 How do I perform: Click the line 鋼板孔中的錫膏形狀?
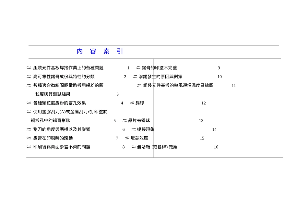[x=51, y=120]
